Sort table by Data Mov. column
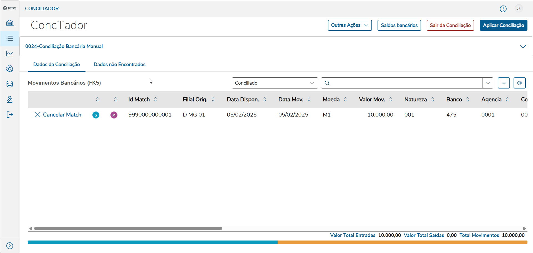Image resolution: width=533 pixels, height=253 pixels. (x=309, y=99)
